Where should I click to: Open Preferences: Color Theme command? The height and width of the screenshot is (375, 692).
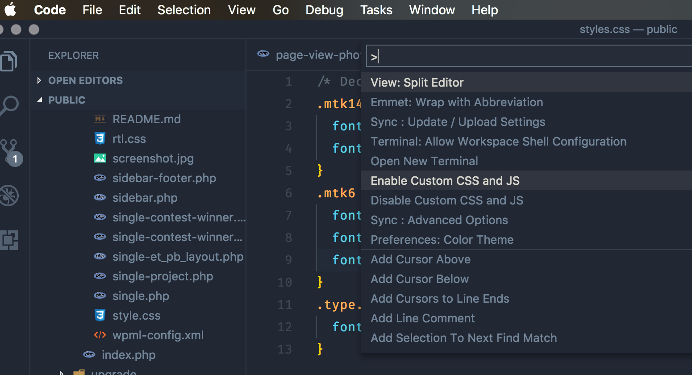[526, 239]
